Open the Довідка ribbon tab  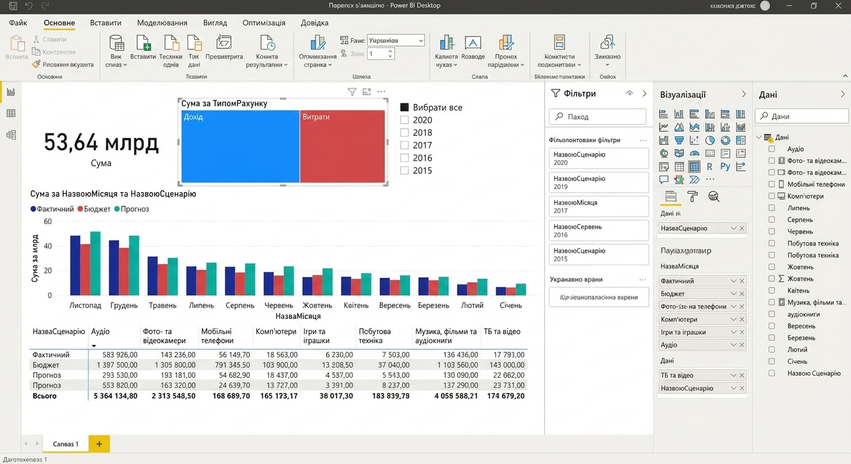pyautogui.click(x=315, y=23)
